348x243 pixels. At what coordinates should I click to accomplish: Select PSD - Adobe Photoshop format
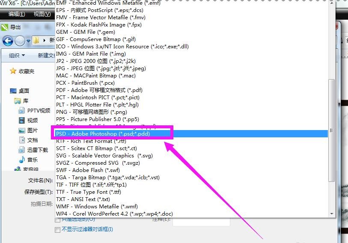coord(191,134)
